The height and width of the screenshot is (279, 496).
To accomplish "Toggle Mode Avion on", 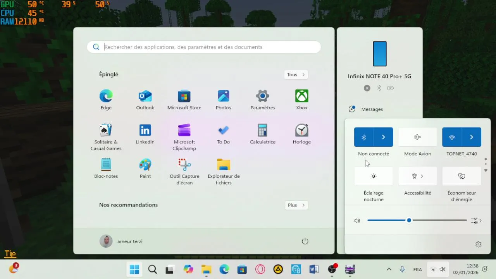I will [417, 137].
